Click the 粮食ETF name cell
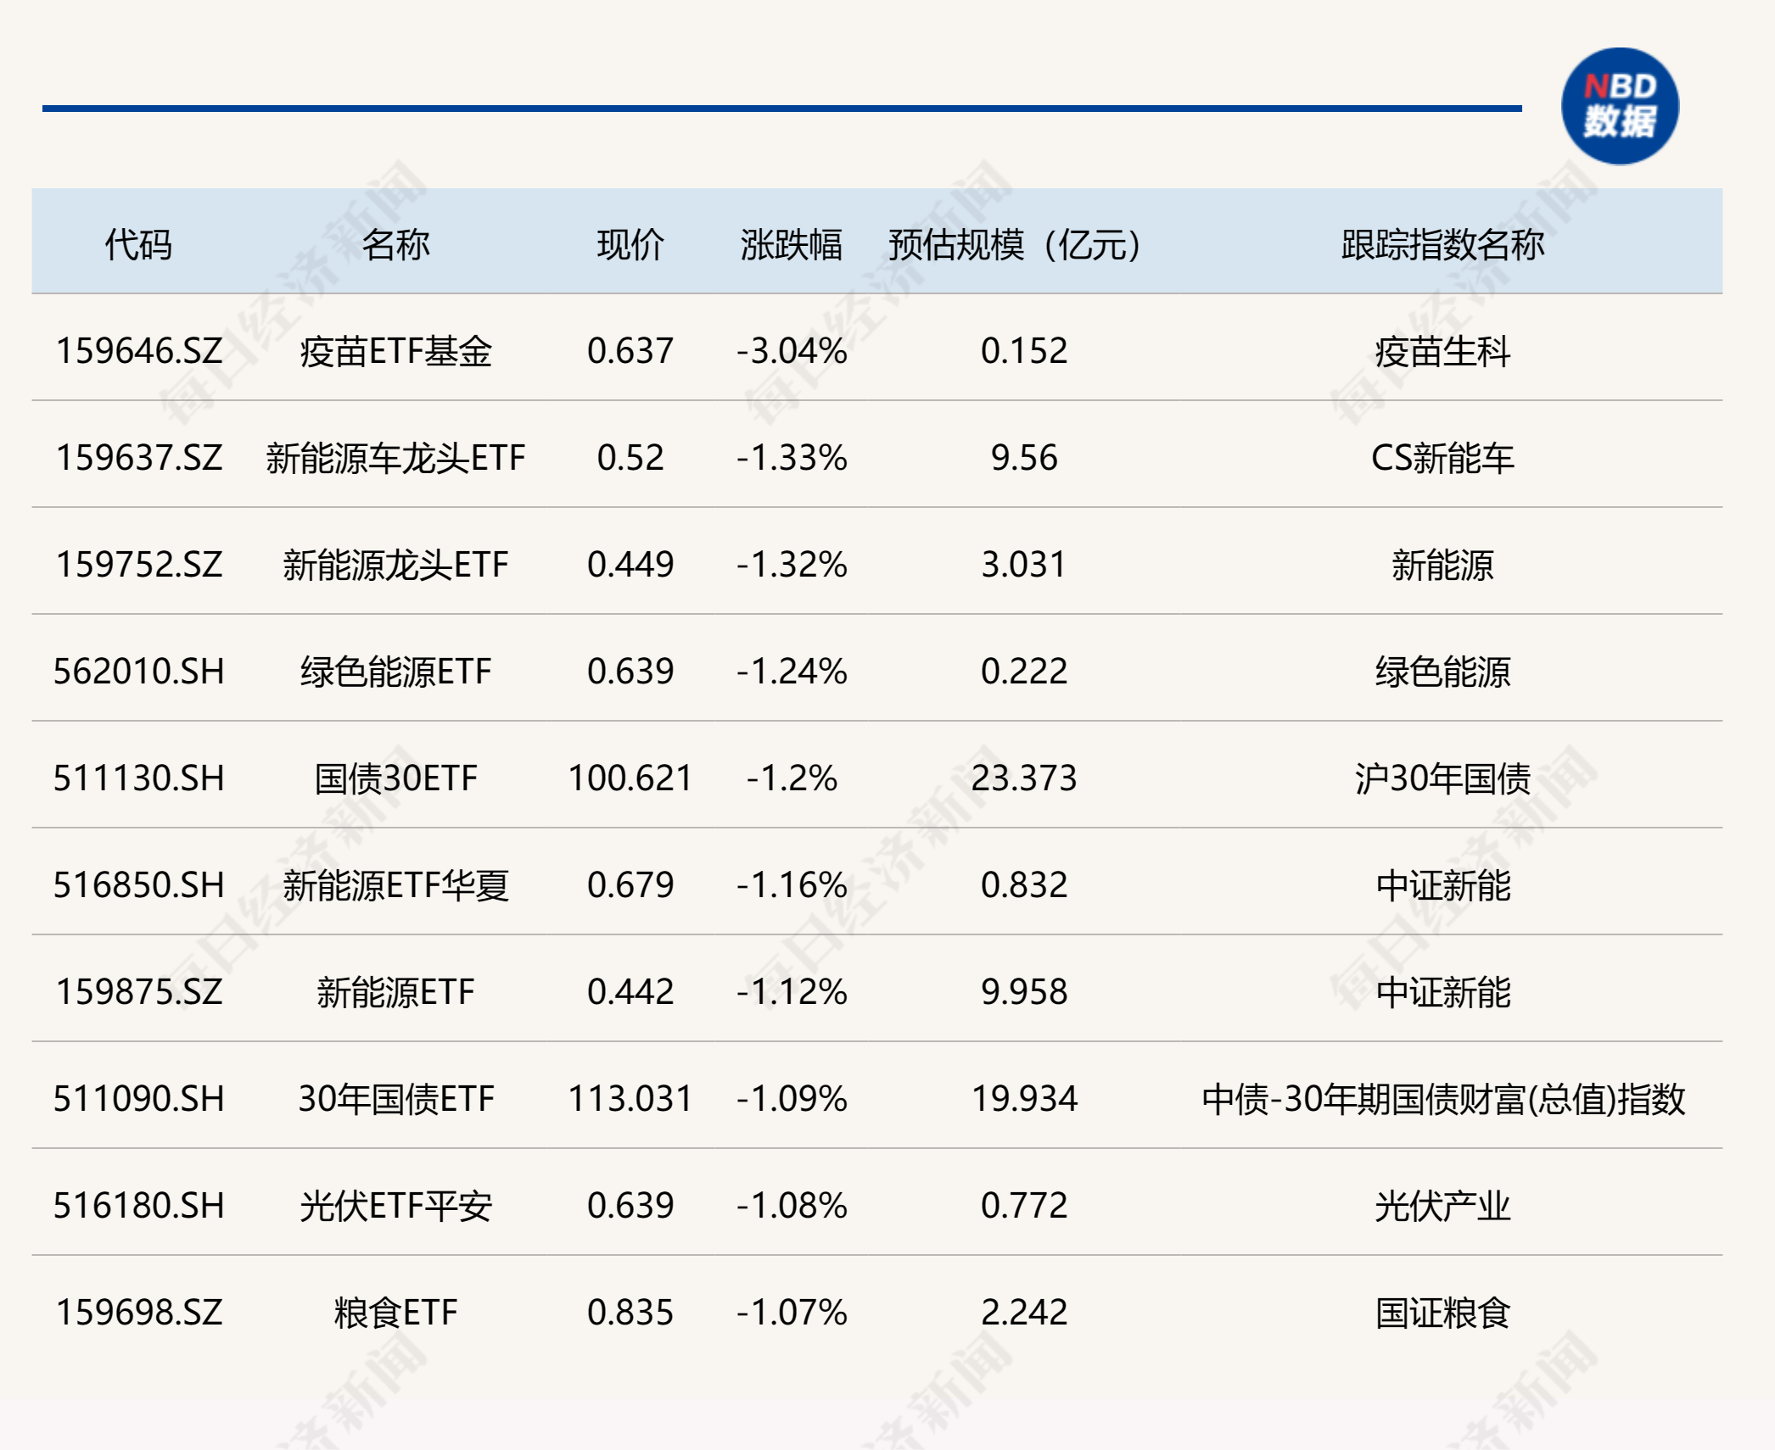 tap(395, 1313)
